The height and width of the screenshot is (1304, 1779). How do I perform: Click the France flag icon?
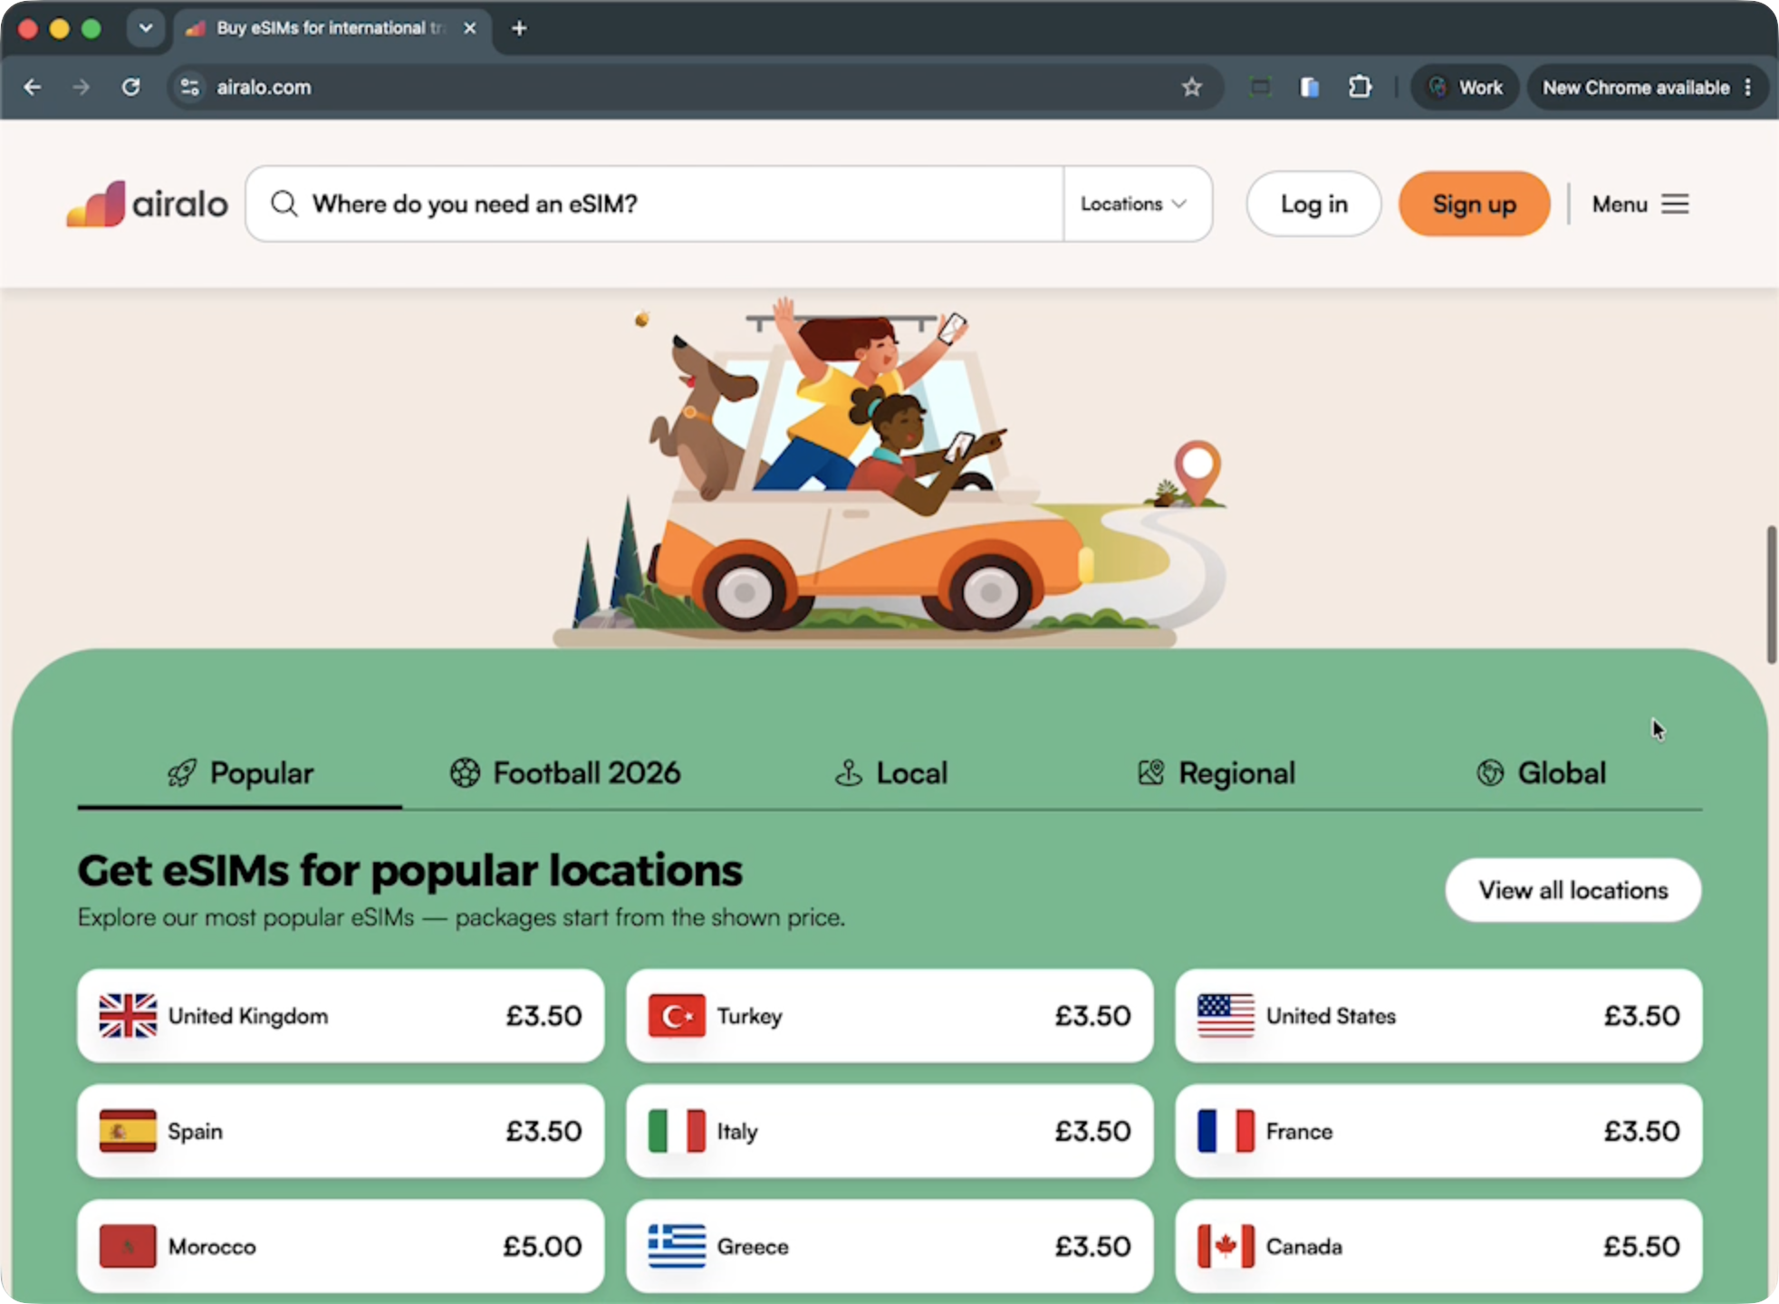click(x=1226, y=1131)
